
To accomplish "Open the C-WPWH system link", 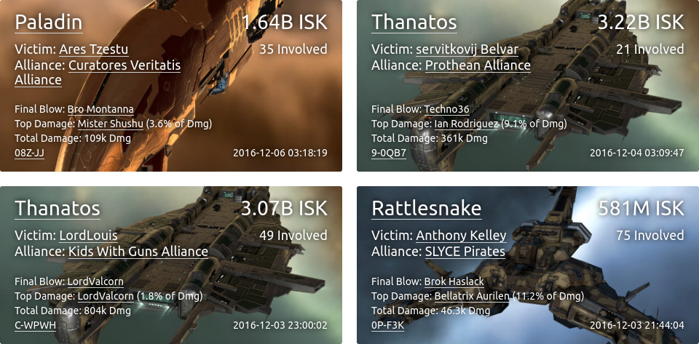I will (35, 325).
